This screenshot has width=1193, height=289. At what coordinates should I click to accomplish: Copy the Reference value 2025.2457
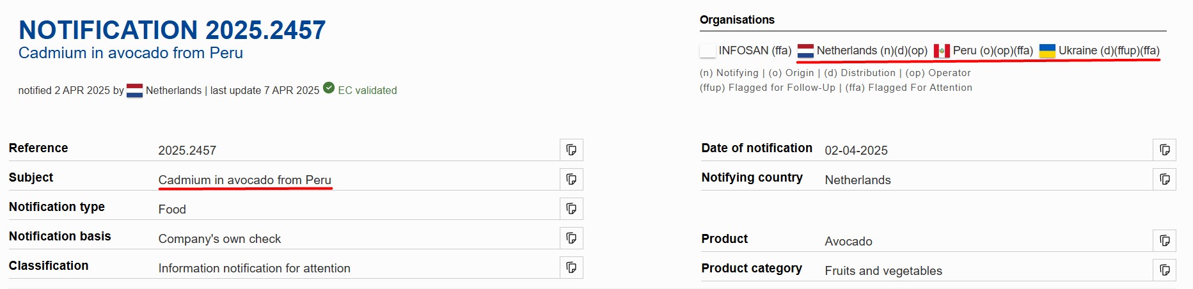571,150
